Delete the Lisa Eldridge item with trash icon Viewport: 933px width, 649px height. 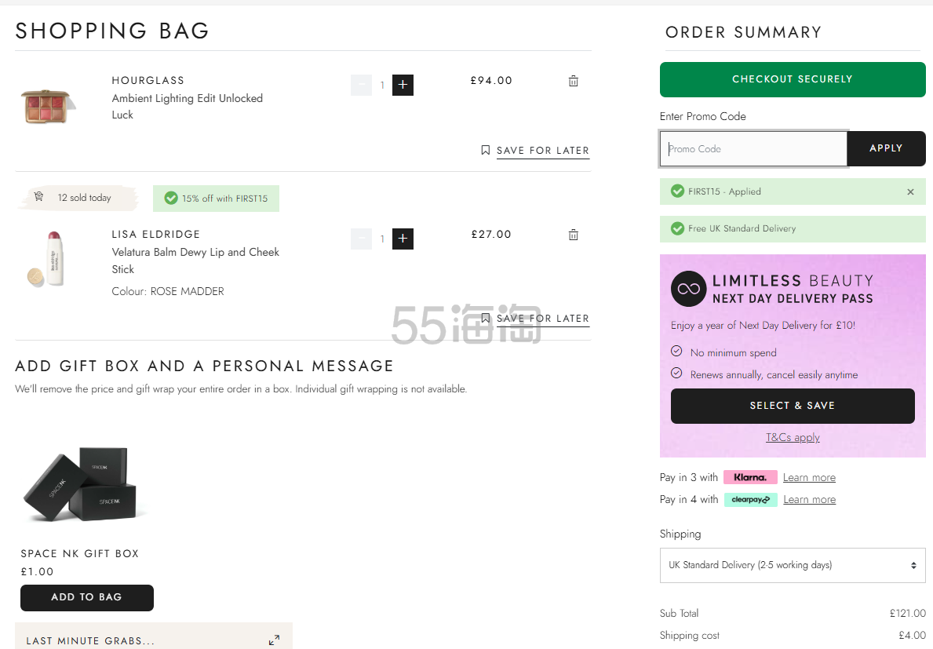573,235
